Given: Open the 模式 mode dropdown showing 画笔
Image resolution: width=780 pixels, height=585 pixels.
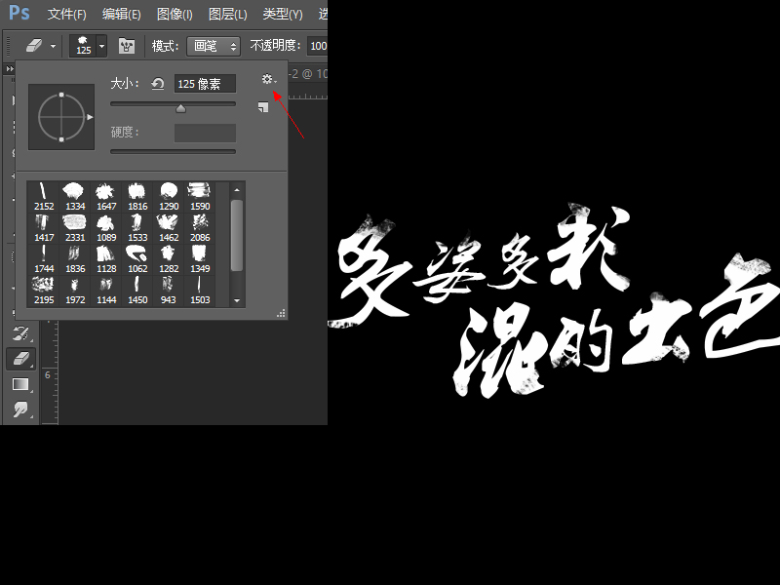Looking at the screenshot, I should click(x=214, y=46).
